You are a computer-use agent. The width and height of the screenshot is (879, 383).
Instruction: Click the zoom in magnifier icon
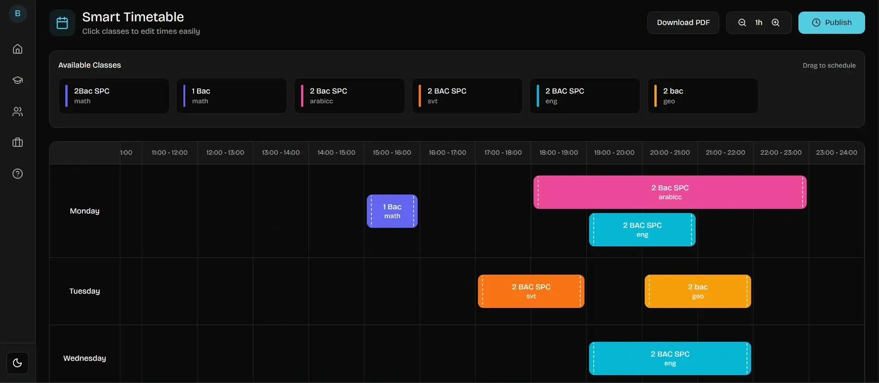(x=775, y=23)
